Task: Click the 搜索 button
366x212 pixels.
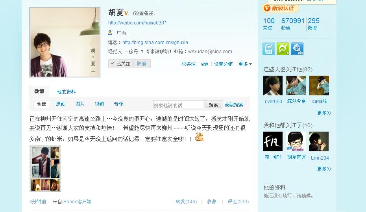Action: coord(213,105)
